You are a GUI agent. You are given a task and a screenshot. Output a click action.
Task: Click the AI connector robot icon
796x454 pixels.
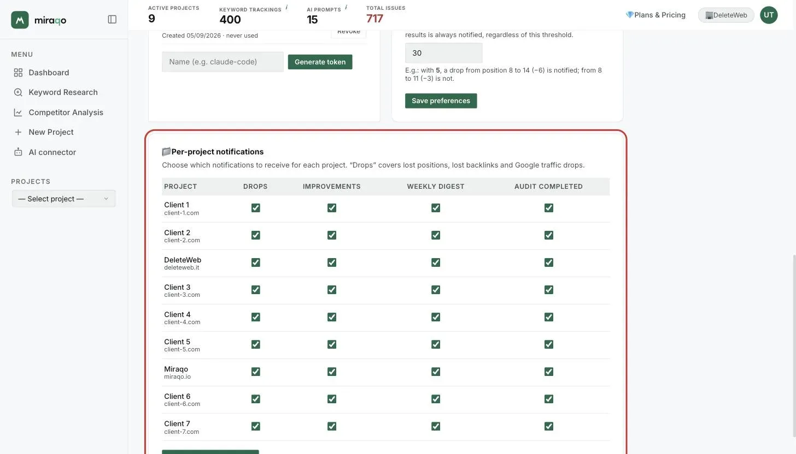coord(18,152)
